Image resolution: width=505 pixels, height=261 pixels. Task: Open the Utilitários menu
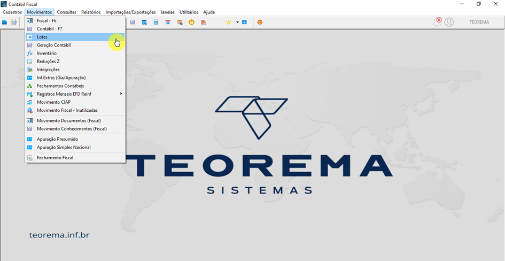point(189,12)
